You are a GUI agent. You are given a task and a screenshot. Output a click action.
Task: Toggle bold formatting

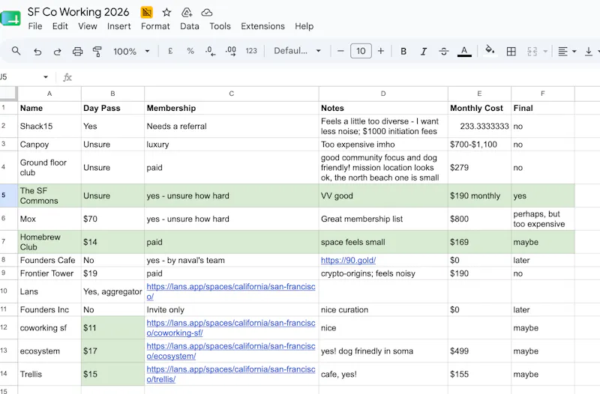[403, 51]
